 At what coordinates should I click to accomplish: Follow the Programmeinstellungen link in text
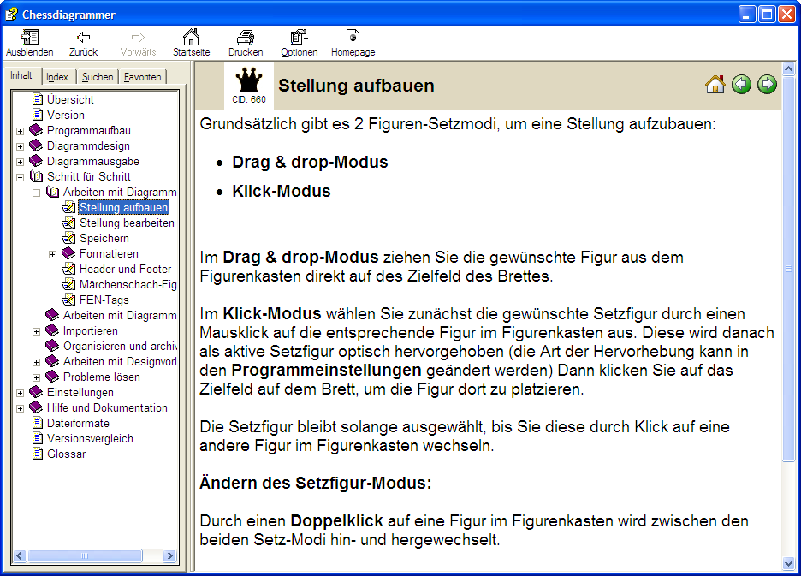coord(326,370)
